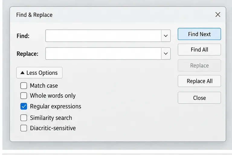Click inside the Replace text field
232x155 pixels.
[103, 54]
